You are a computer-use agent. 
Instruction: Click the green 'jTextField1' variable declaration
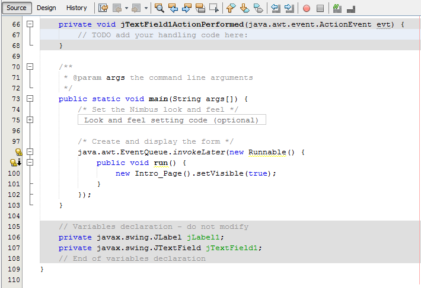(x=231, y=248)
